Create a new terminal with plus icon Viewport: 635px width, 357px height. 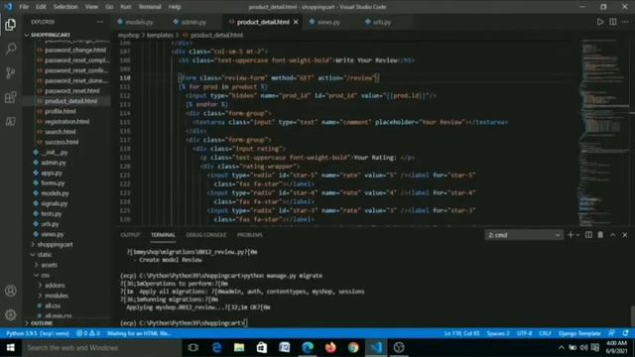point(571,235)
